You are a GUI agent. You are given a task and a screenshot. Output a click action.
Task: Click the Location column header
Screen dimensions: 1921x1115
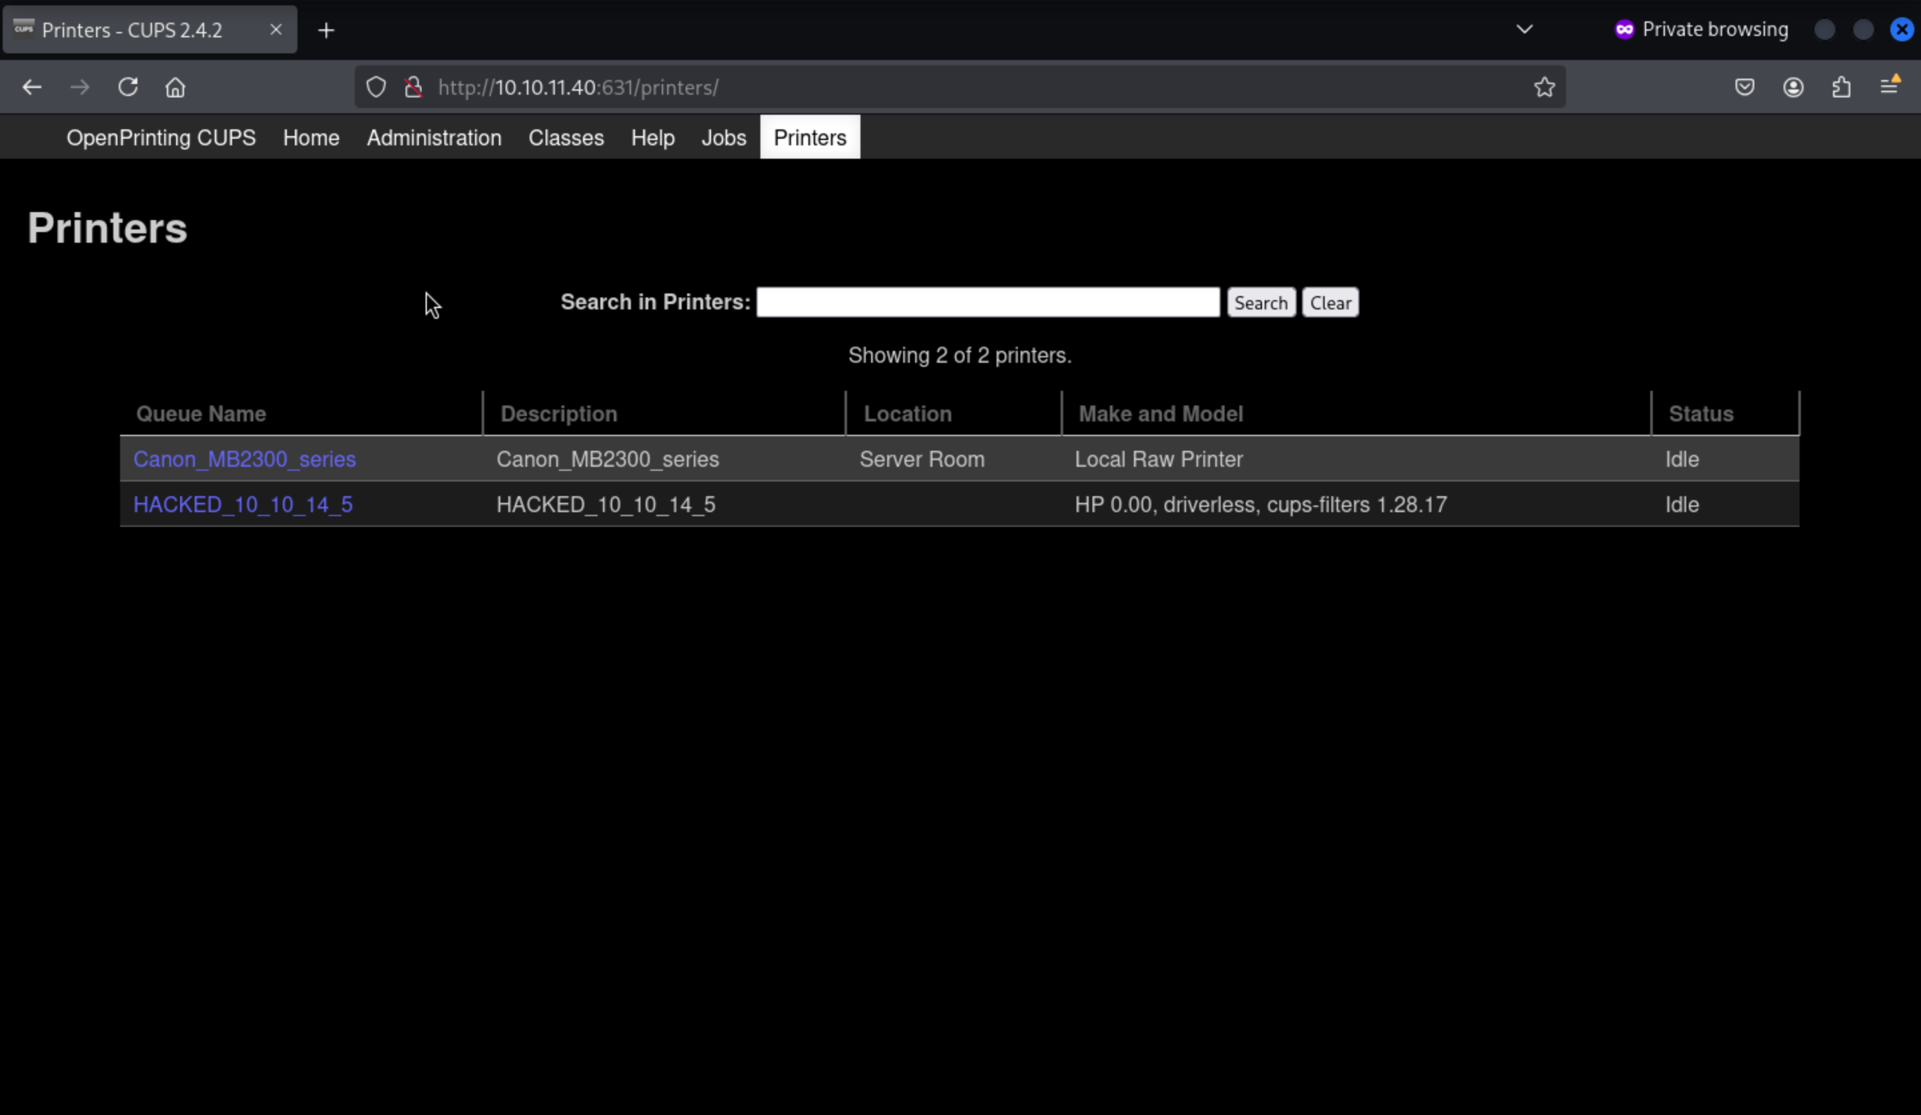[x=907, y=414]
